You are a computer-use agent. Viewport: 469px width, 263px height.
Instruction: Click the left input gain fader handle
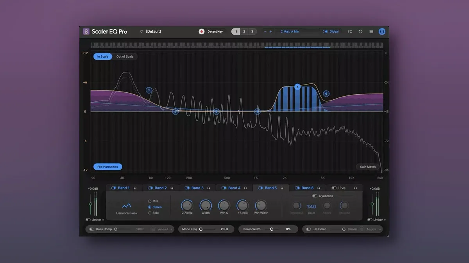pyautogui.click(x=91, y=204)
